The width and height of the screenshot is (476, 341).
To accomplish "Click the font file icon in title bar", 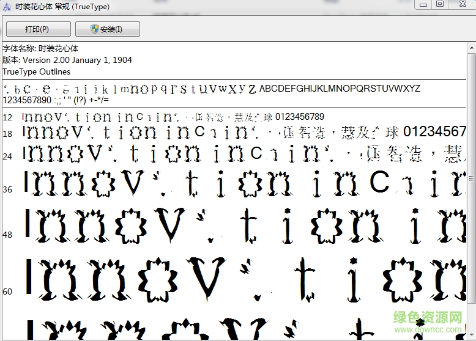I will (7, 6).
